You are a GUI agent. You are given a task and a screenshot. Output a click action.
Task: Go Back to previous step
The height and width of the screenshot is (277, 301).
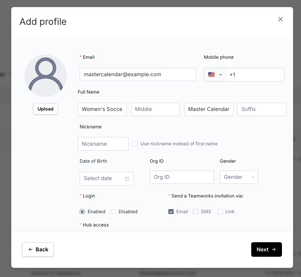38,249
